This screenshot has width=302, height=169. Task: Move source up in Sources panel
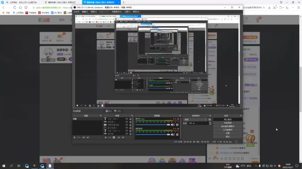119,137
